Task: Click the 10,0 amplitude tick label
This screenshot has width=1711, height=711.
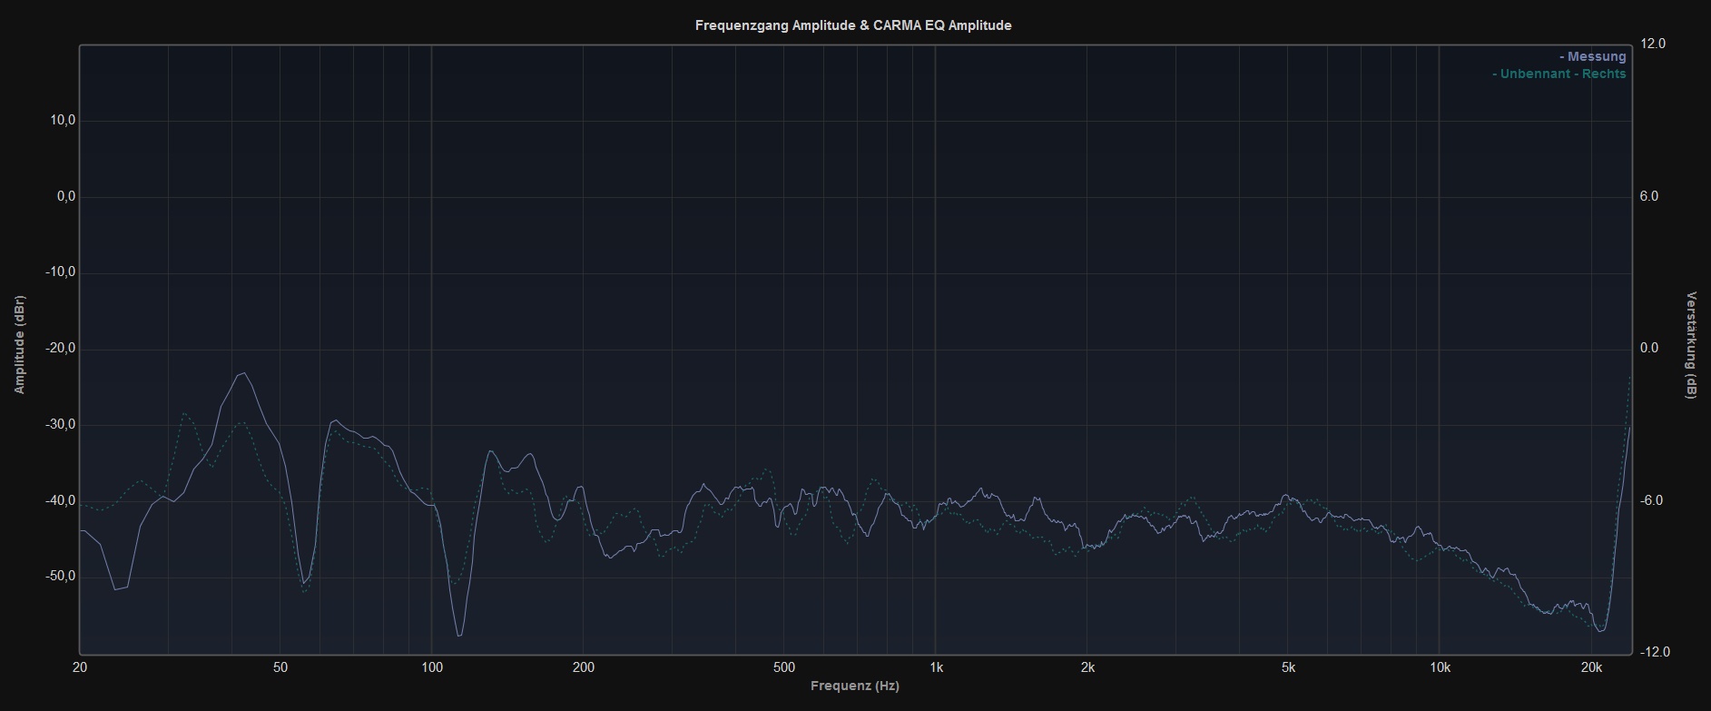Action: click(65, 121)
